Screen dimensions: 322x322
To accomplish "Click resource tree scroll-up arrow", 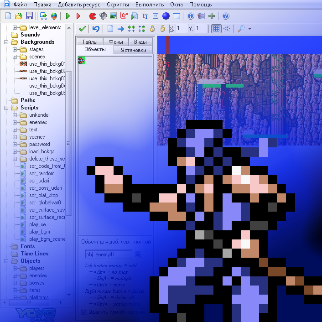I will click(69, 27).
